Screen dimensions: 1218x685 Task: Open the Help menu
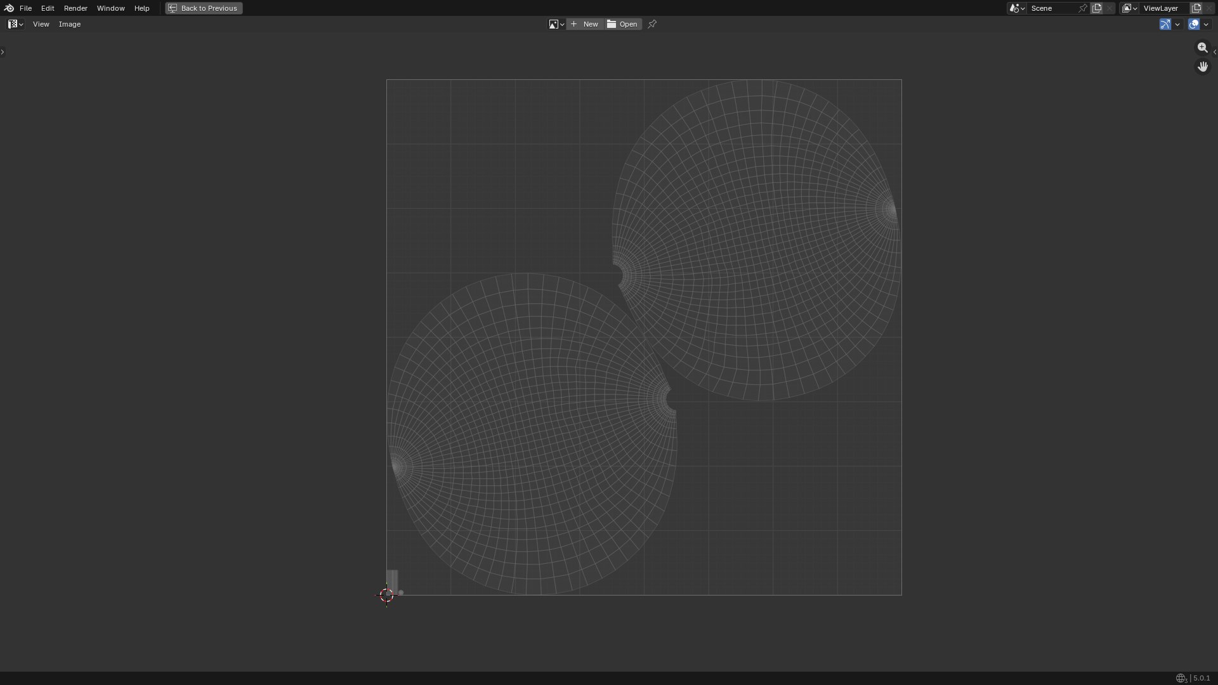point(141,8)
